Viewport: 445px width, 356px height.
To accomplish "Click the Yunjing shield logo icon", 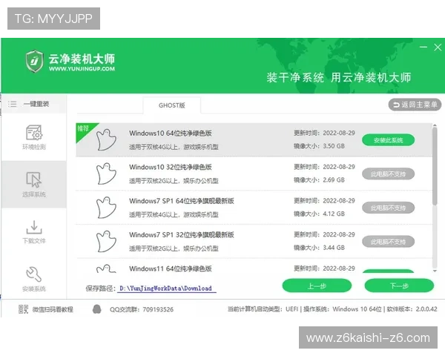I will point(34,61).
